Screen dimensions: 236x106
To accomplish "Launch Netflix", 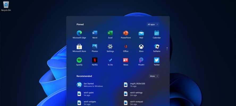I will (95, 61).
